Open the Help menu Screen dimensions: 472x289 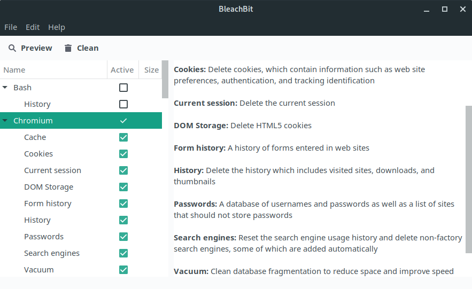pyautogui.click(x=57, y=27)
